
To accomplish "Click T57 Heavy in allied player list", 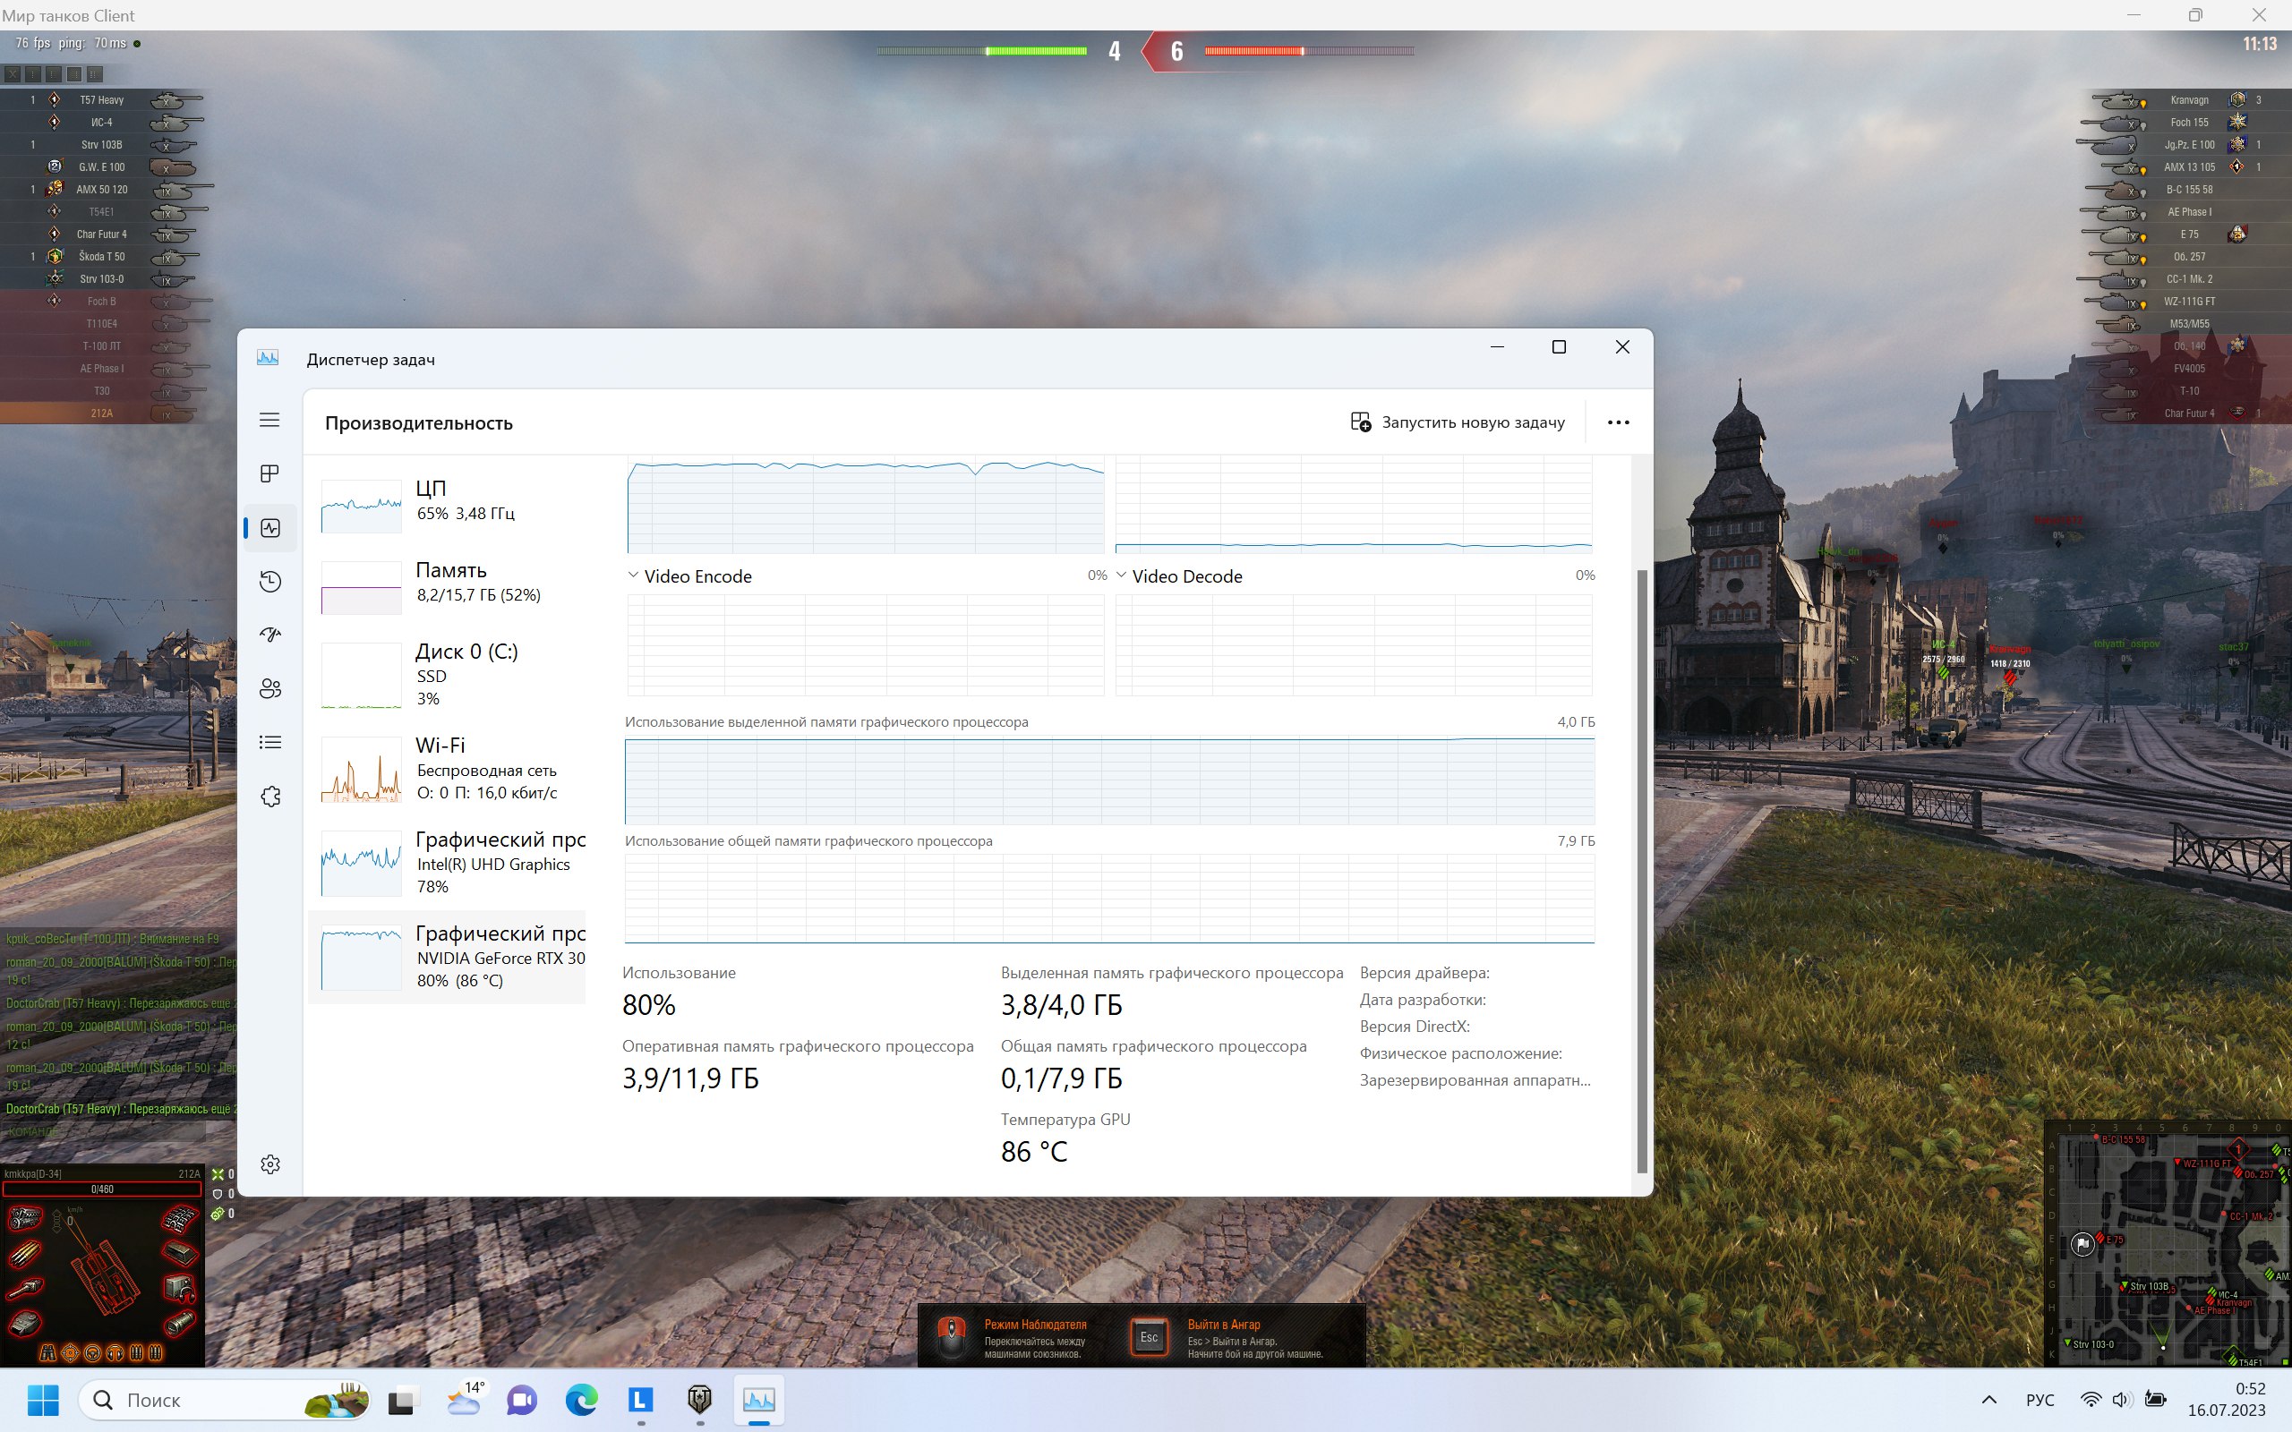I will [x=101, y=99].
